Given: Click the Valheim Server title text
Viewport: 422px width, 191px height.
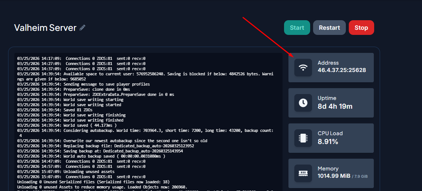Looking at the screenshot, I should pyautogui.click(x=45, y=28).
